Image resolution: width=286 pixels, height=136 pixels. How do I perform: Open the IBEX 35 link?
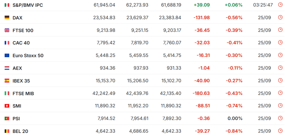[21, 81]
